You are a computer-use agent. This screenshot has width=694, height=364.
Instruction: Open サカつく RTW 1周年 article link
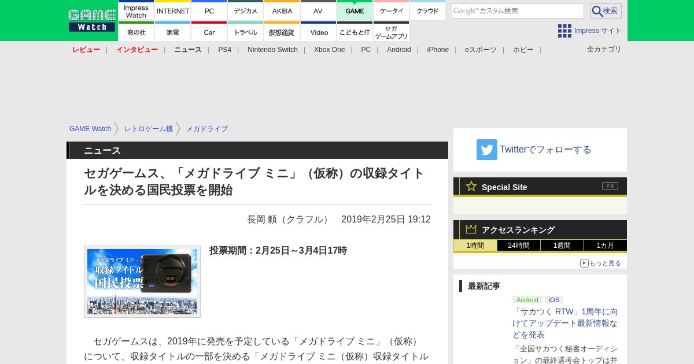pos(565,323)
